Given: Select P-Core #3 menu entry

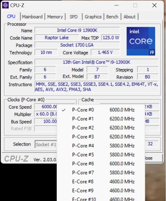Looking at the screenshot, I should tap(101, 137).
